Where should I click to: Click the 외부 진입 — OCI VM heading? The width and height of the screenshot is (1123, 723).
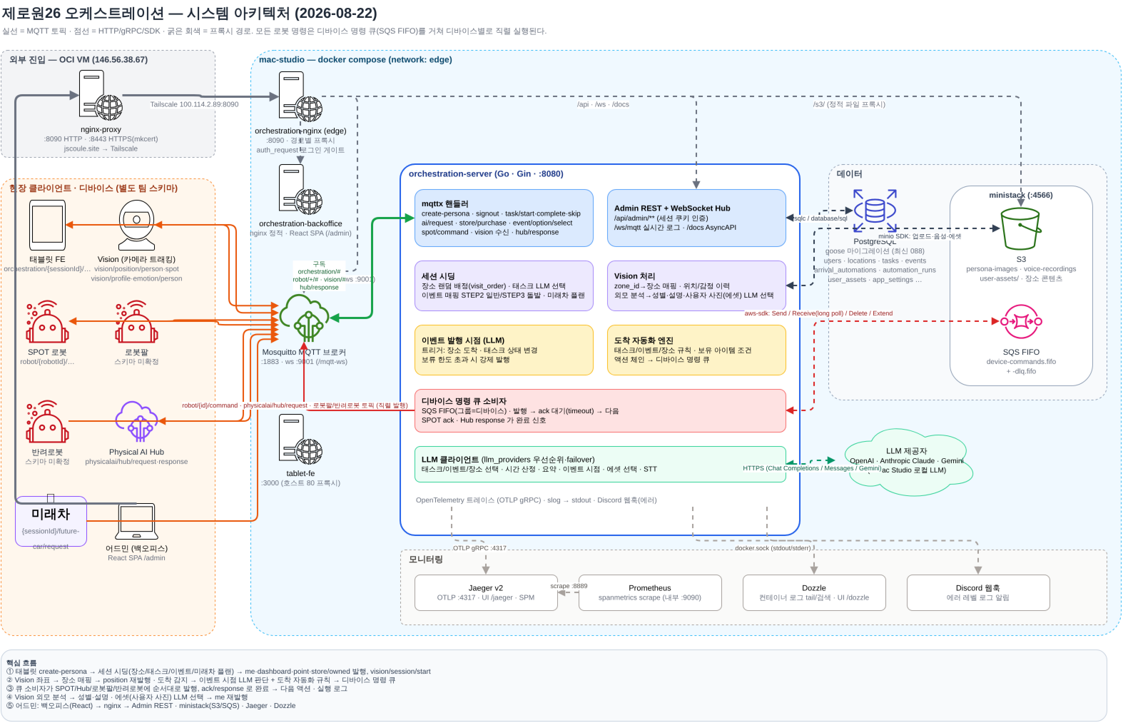(x=78, y=60)
